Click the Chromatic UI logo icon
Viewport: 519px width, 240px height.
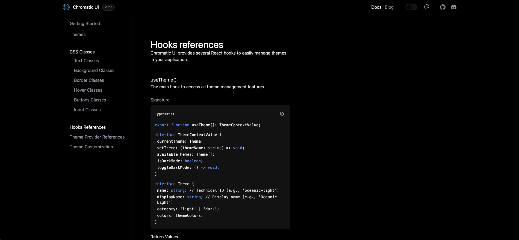pyautogui.click(x=66, y=7)
